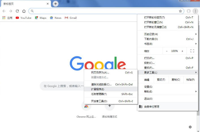200x132 pixels.
Task: Click the fullscreen icon in zoom row
Action: tap(192, 51)
